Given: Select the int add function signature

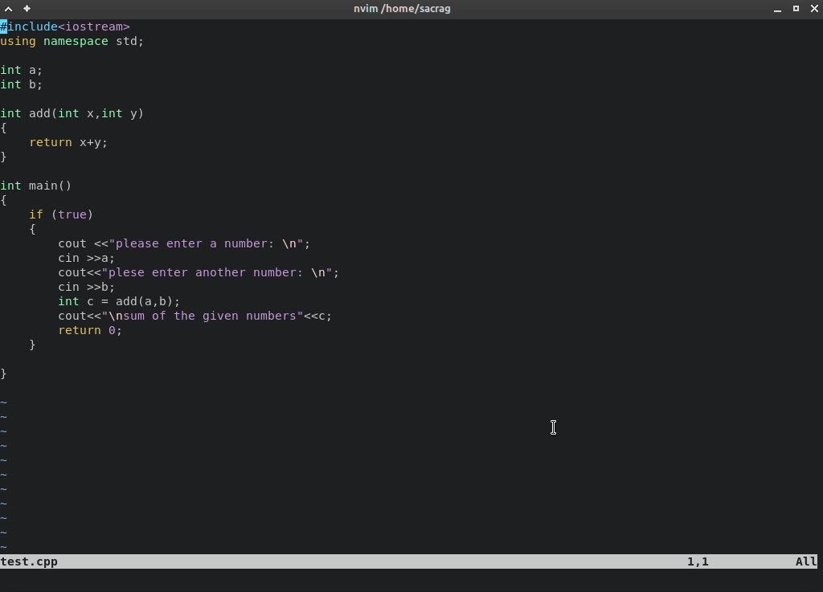Looking at the screenshot, I should click(72, 113).
